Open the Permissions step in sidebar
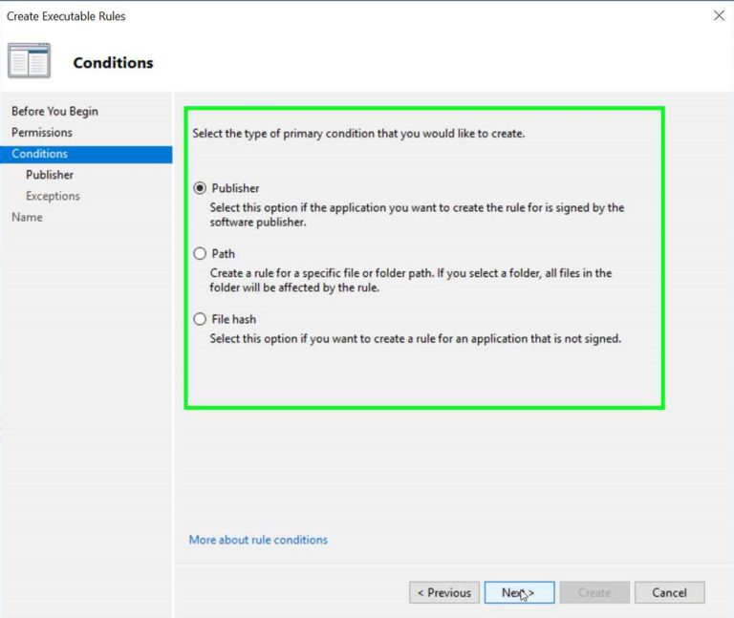 click(42, 133)
